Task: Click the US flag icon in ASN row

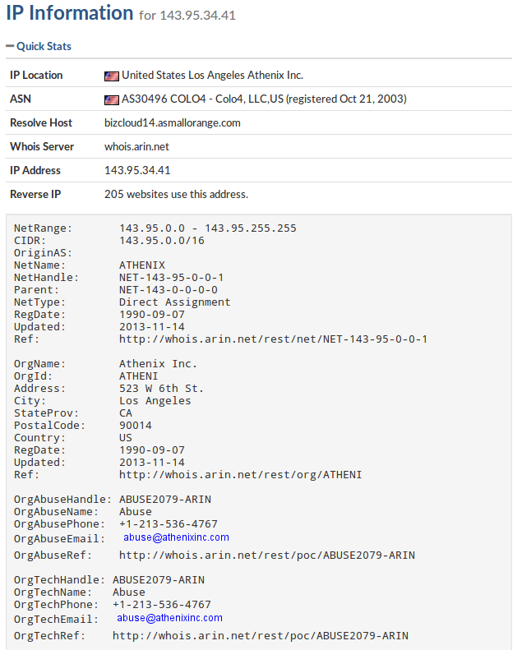Action: 111,100
